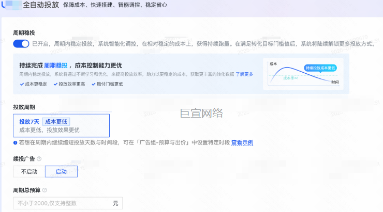Click the blue info icon before 若想在周期内
This screenshot has height=212, width=383.
15,143
